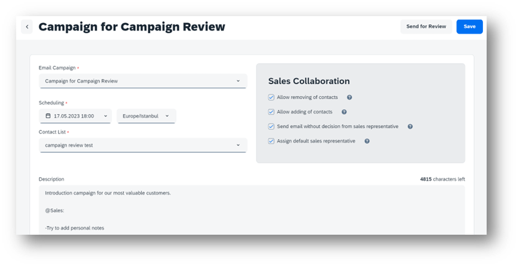This screenshot has width=519, height=267.
Task: Click the Campaign for Campaign Review page title
Action: [x=132, y=27]
